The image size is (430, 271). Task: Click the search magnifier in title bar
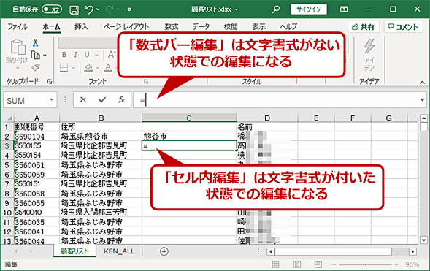coord(276,9)
